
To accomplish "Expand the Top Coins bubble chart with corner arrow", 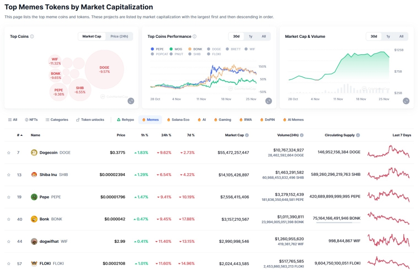I will [131, 100].
